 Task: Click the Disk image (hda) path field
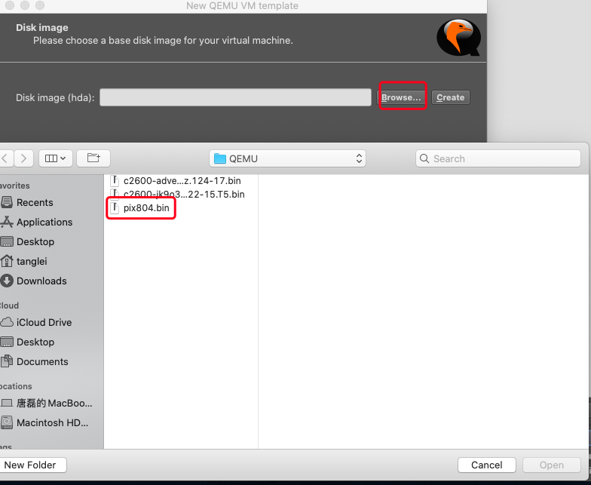click(235, 97)
